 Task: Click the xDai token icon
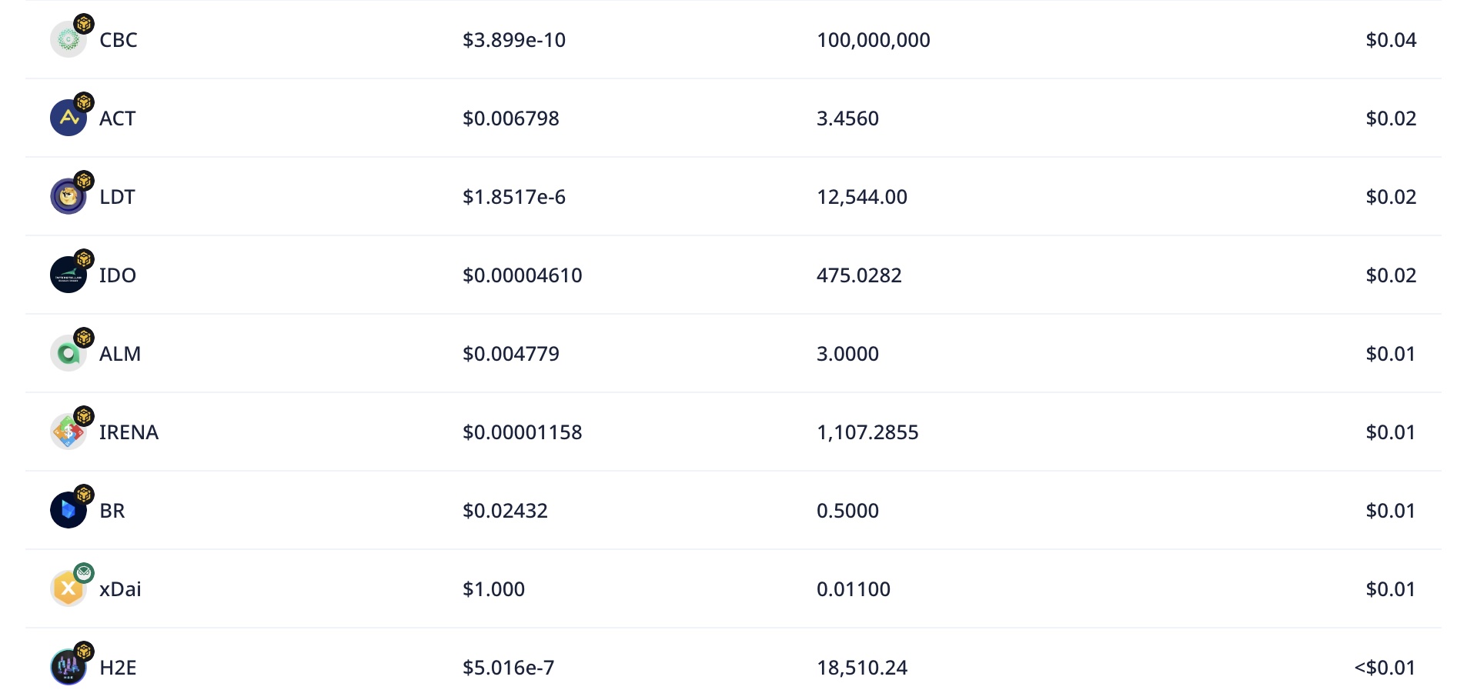pos(68,590)
